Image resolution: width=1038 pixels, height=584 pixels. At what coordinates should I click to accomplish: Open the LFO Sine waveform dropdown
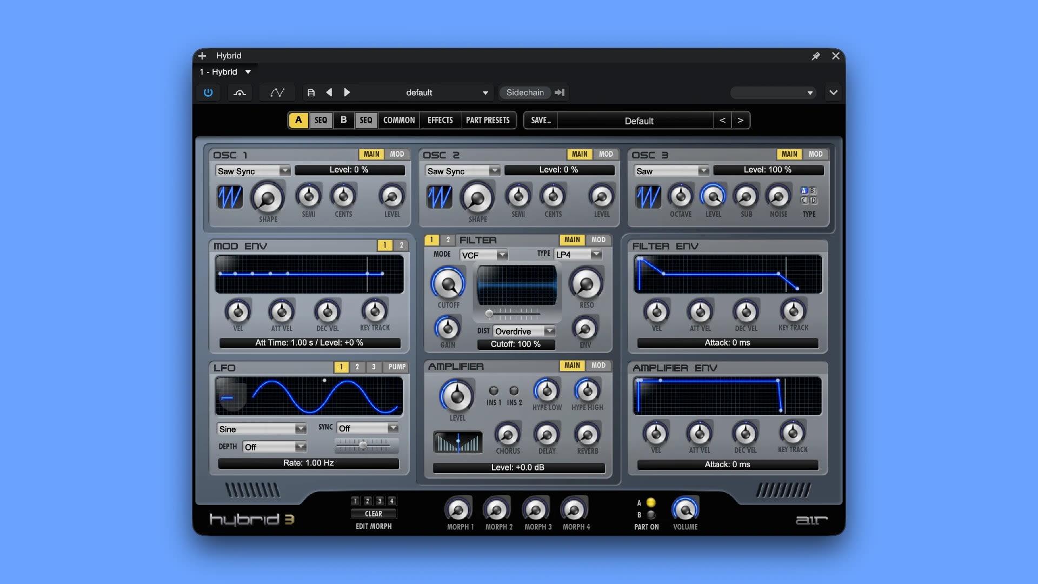coord(262,429)
